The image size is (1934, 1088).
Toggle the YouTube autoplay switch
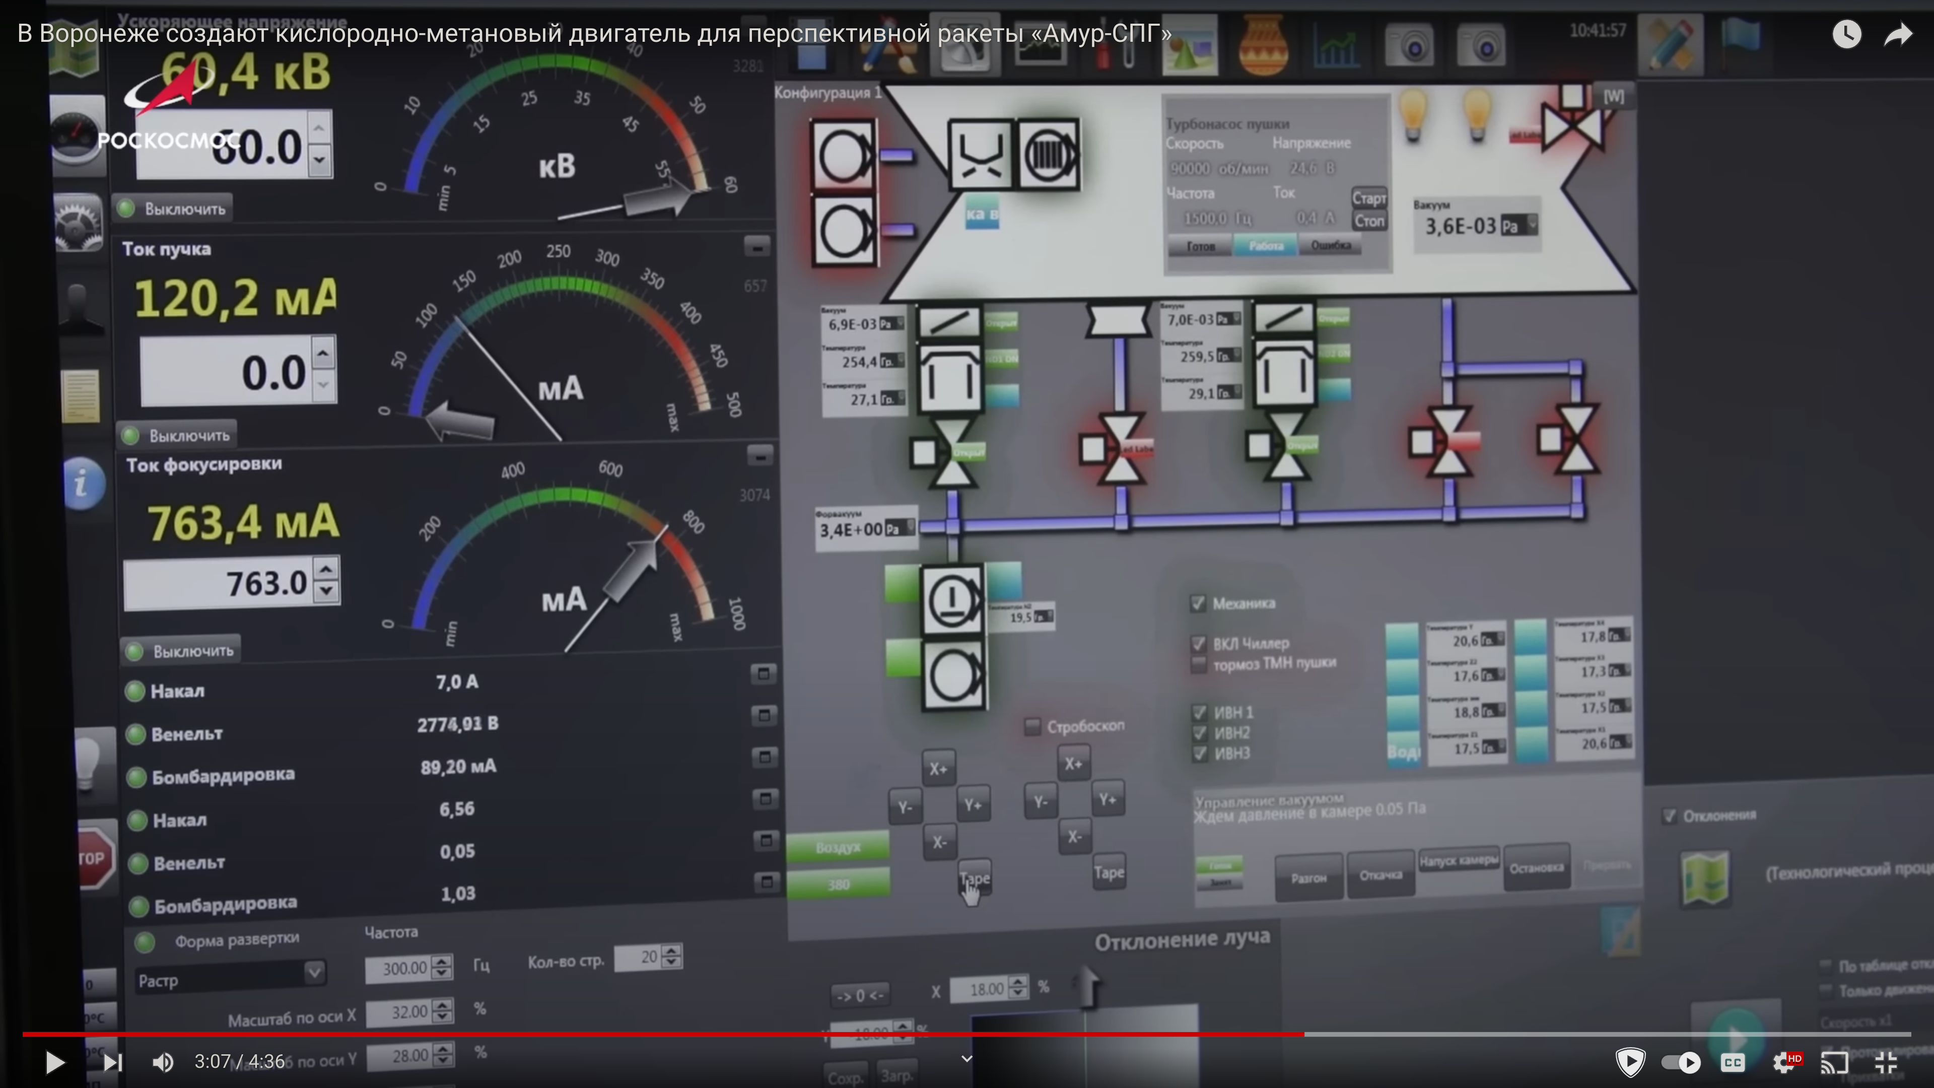[1681, 1062]
